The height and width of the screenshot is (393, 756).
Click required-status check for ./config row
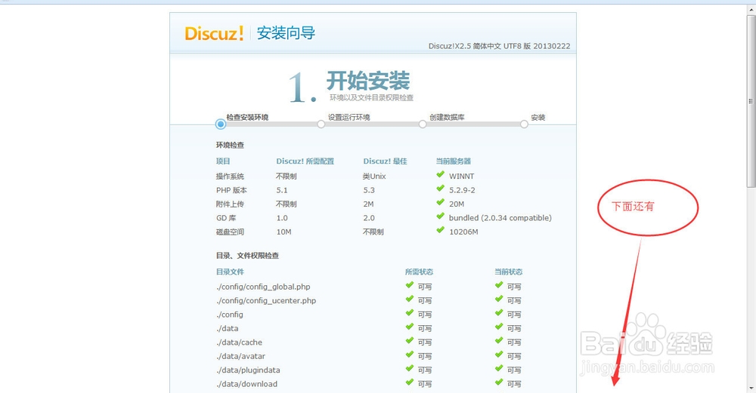coord(410,313)
